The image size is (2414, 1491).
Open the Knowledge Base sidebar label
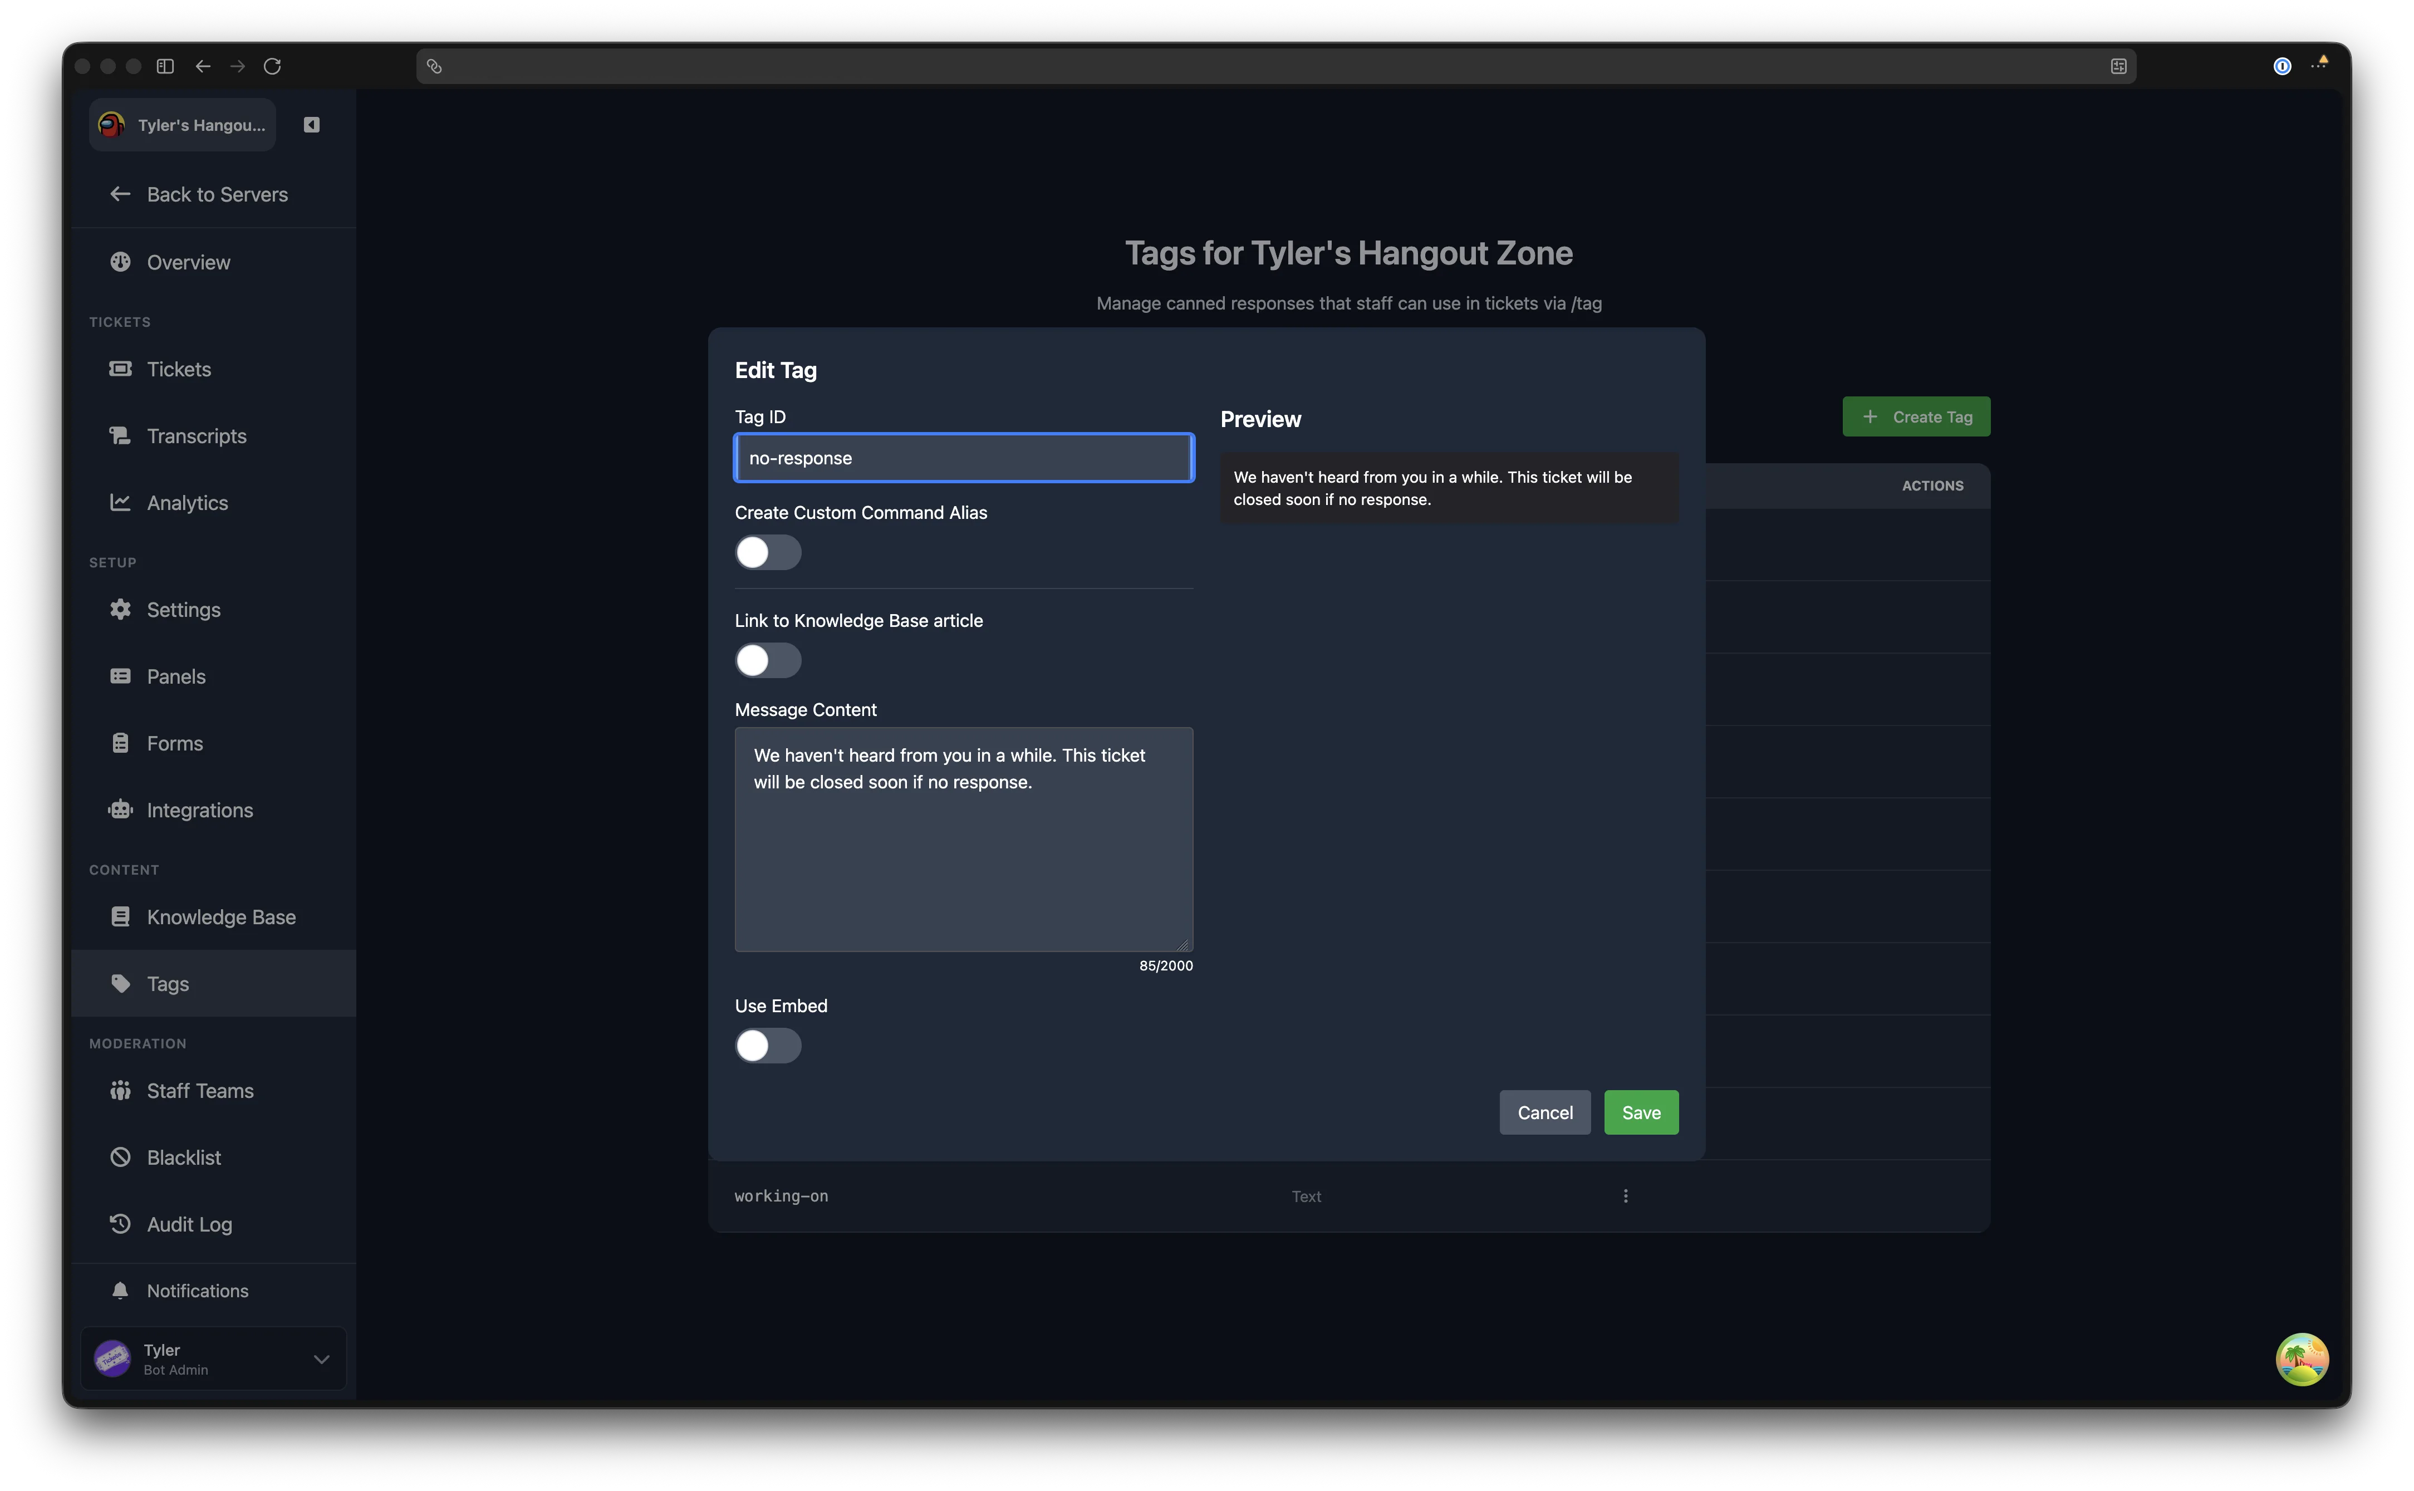(221, 917)
